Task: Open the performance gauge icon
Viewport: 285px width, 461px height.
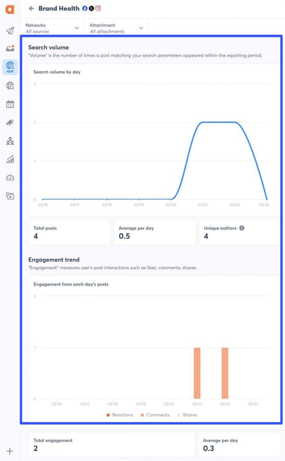Action: click(10, 177)
